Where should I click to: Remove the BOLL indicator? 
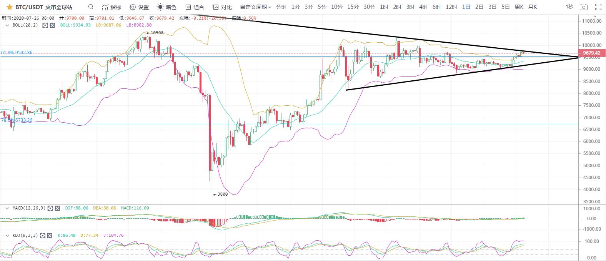pyautogui.click(x=52, y=25)
